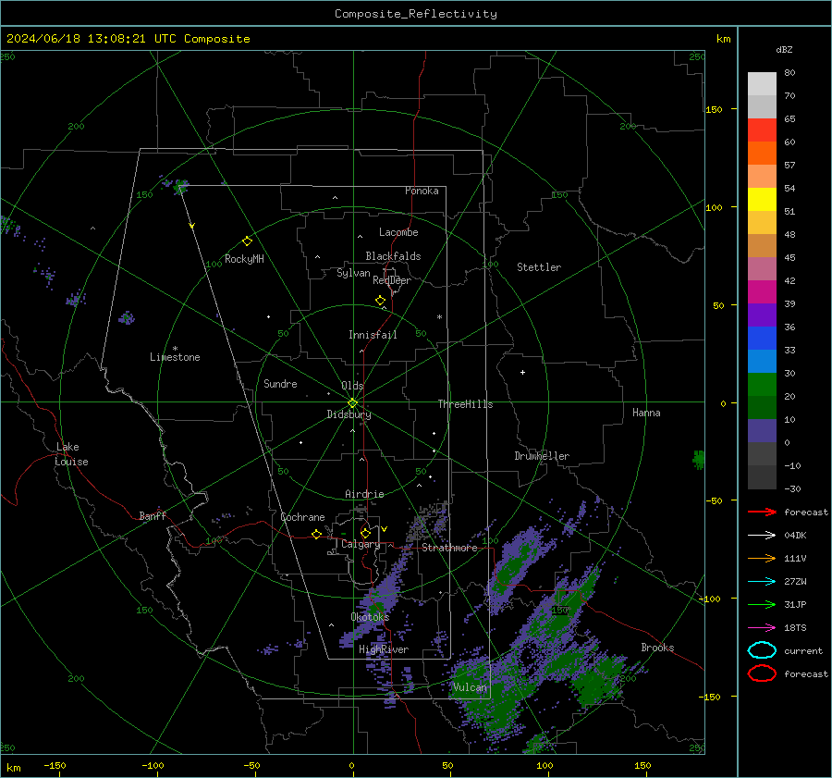Click the 10 dBZ purple color swatch

[x=762, y=431]
